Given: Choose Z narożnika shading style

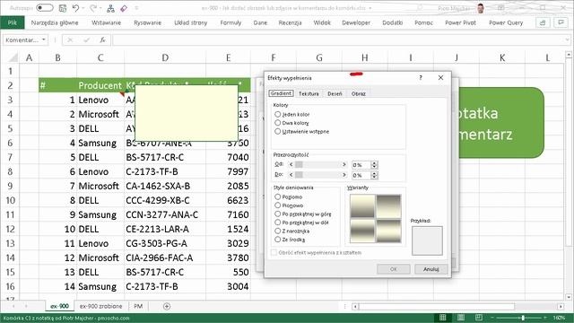Looking at the screenshot, I should point(278,231).
